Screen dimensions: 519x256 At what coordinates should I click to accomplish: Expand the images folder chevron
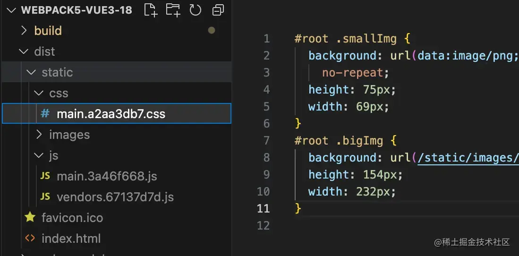[x=39, y=135]
